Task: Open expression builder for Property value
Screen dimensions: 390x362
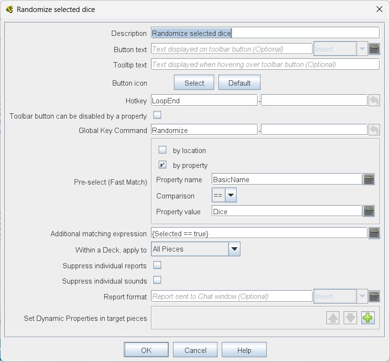Action: 369,211
